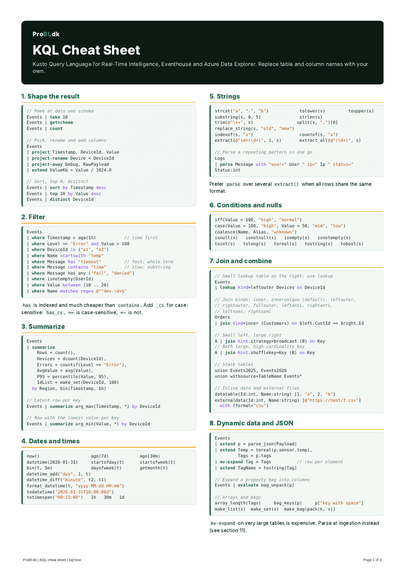
Task: Click the 'externaldata' code line
Action: (288, 400)
